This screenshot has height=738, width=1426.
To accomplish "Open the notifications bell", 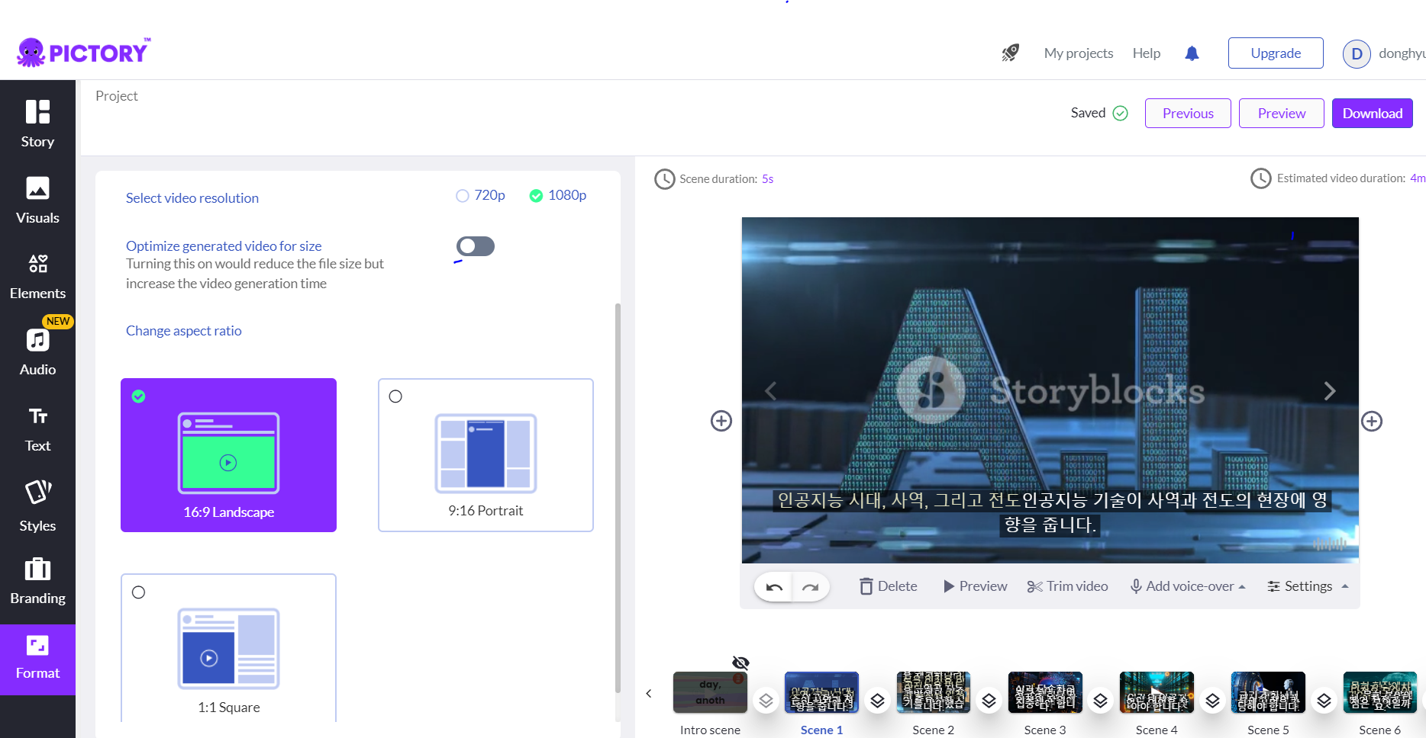I will (x=1192, y=53).
